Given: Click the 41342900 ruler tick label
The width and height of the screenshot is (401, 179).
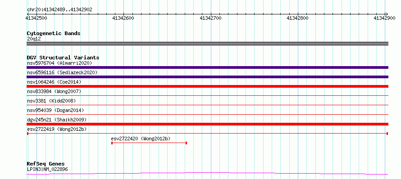Looking at the screenshot, I should [x=385, y=18].
